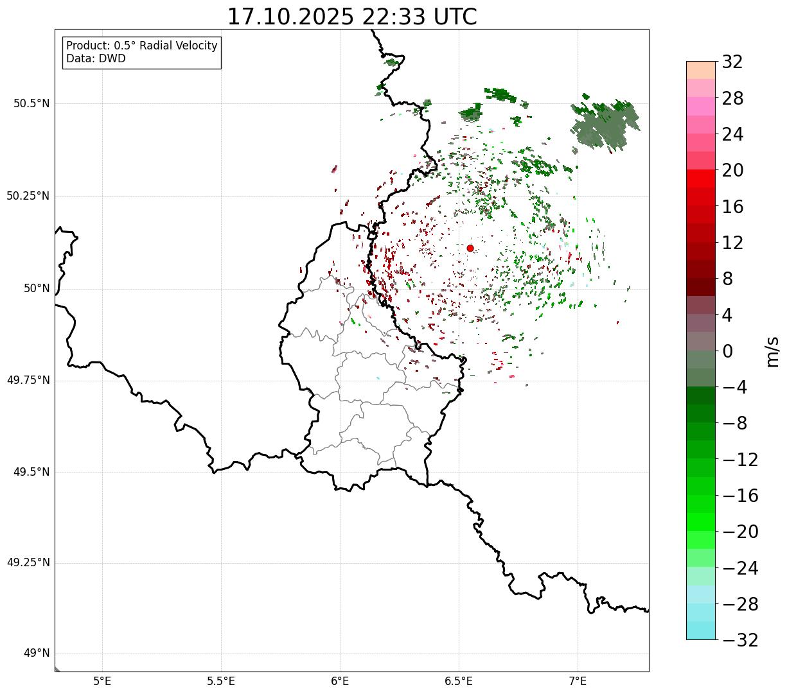This screenshot has width=787, height=694.
Task: Click the colorbar tick label "32"
Action: click(x=732, y=62)
